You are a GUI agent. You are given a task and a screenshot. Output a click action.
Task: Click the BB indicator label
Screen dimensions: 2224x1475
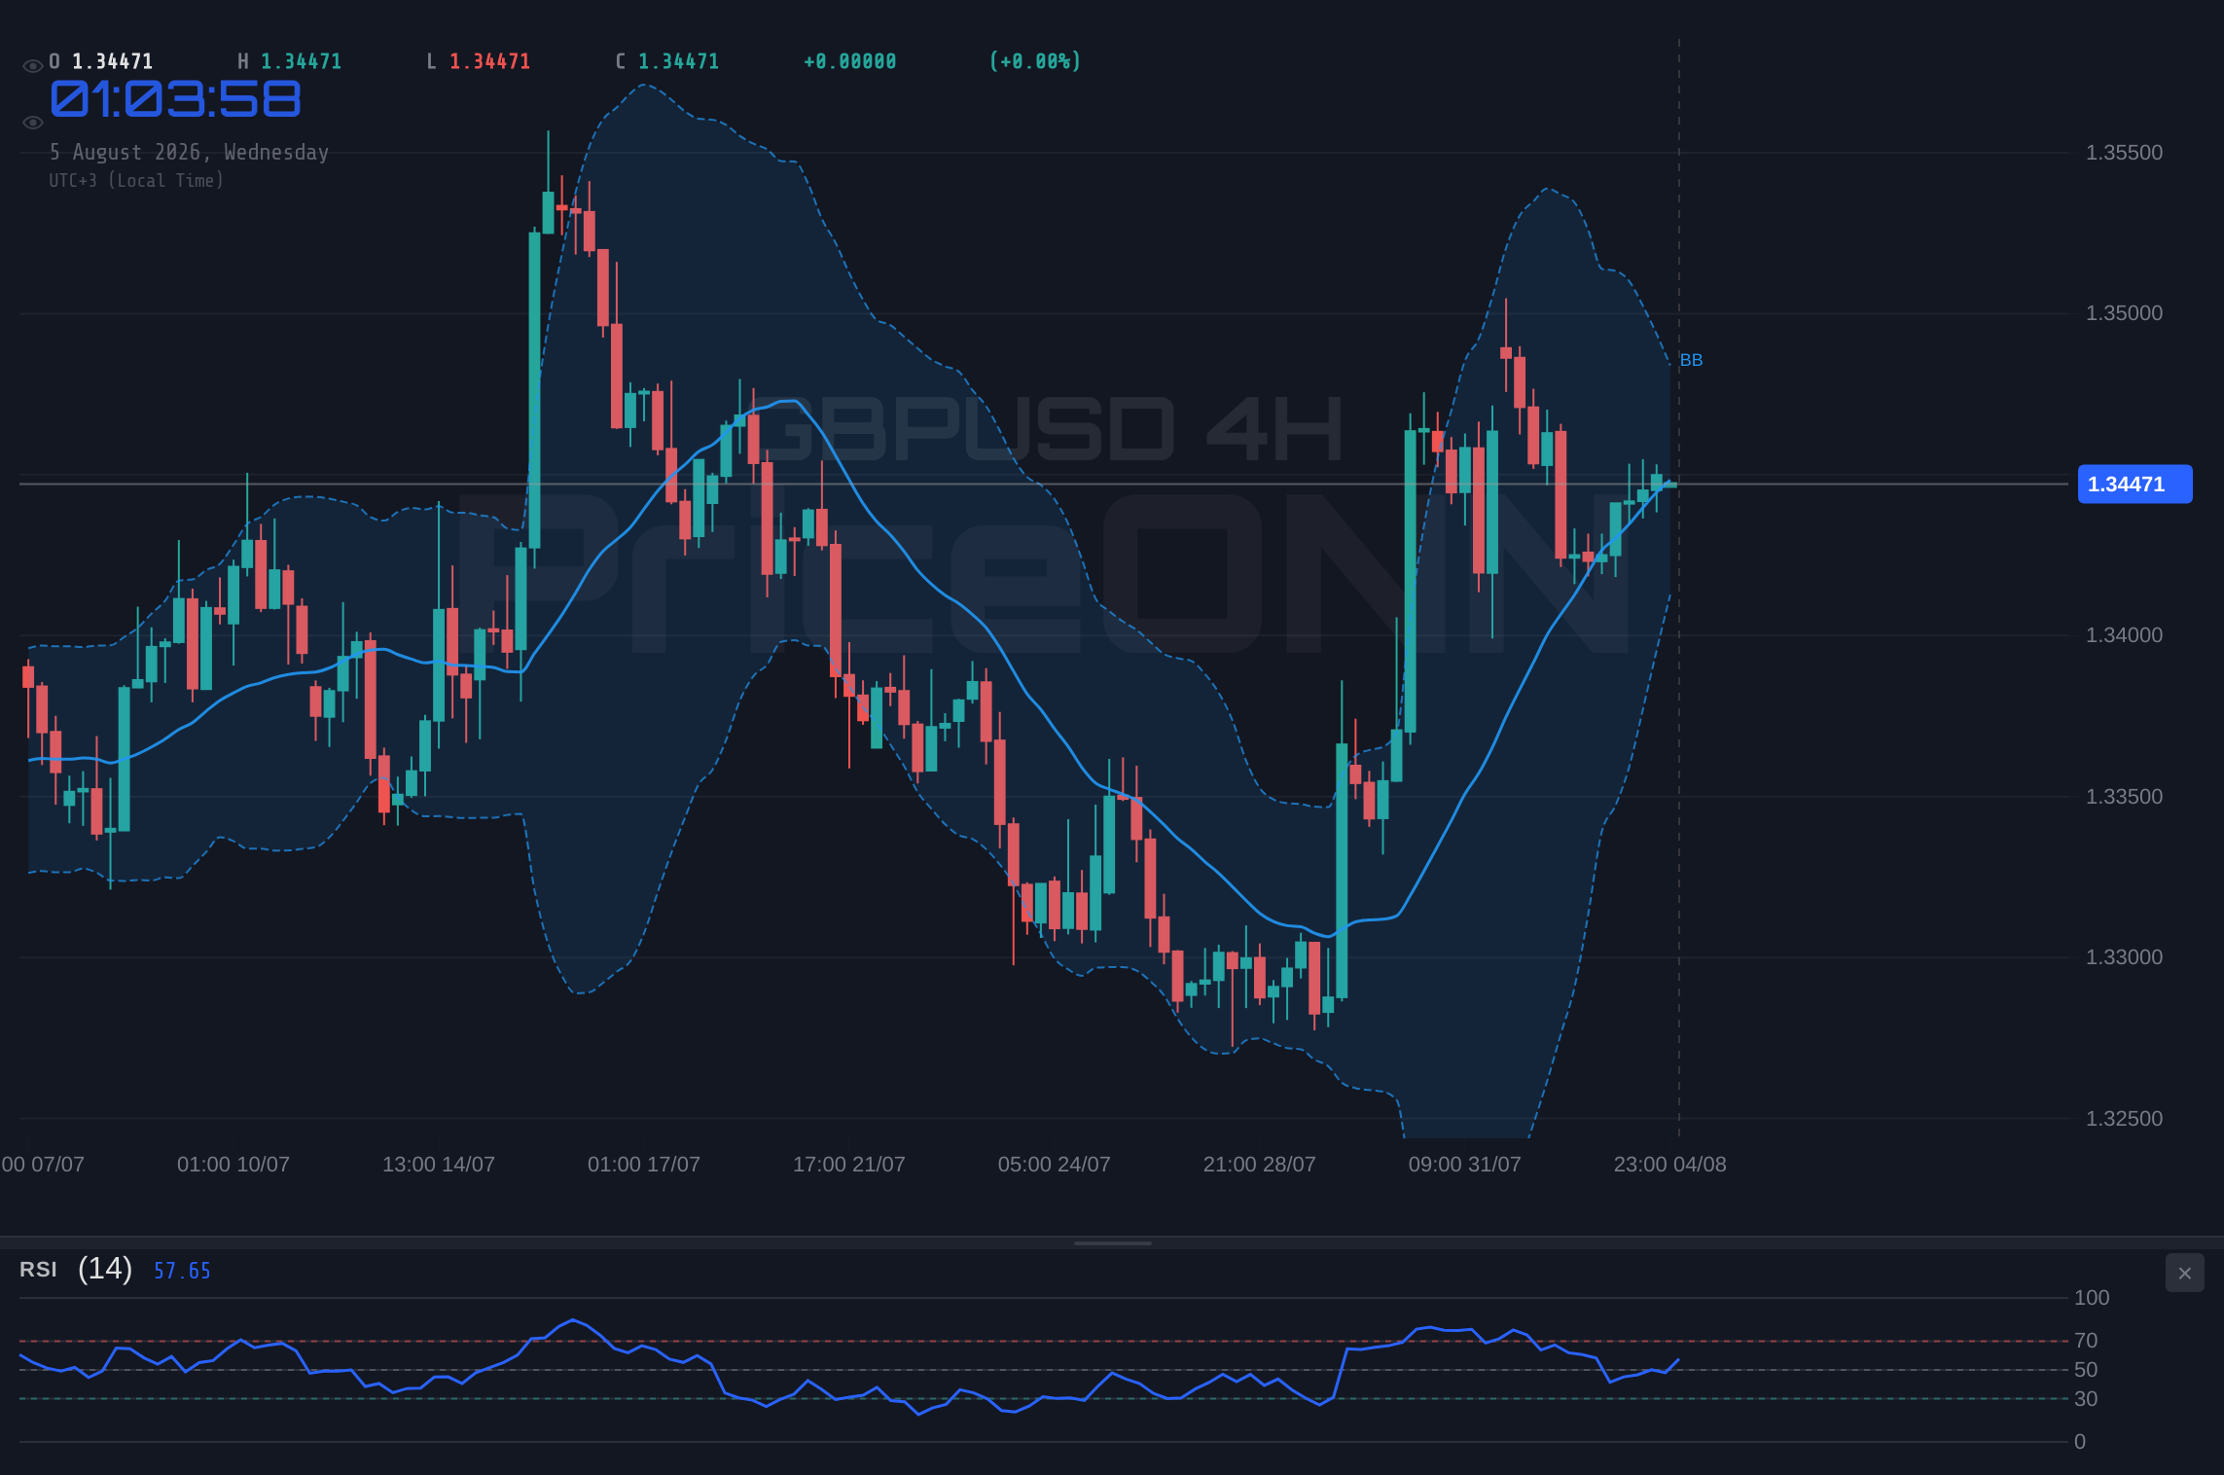pos(1691,360)
